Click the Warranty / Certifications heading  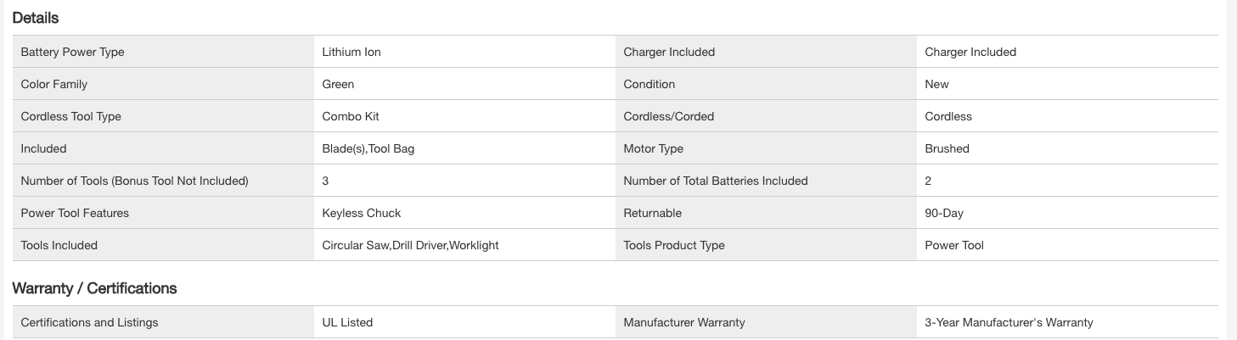[94, 288]
